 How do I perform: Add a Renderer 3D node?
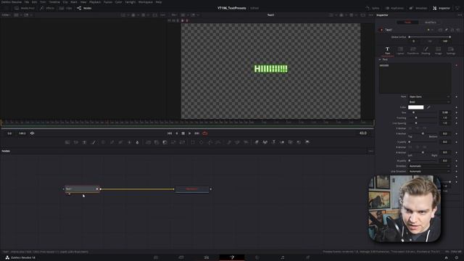click(x=307, y=142)
